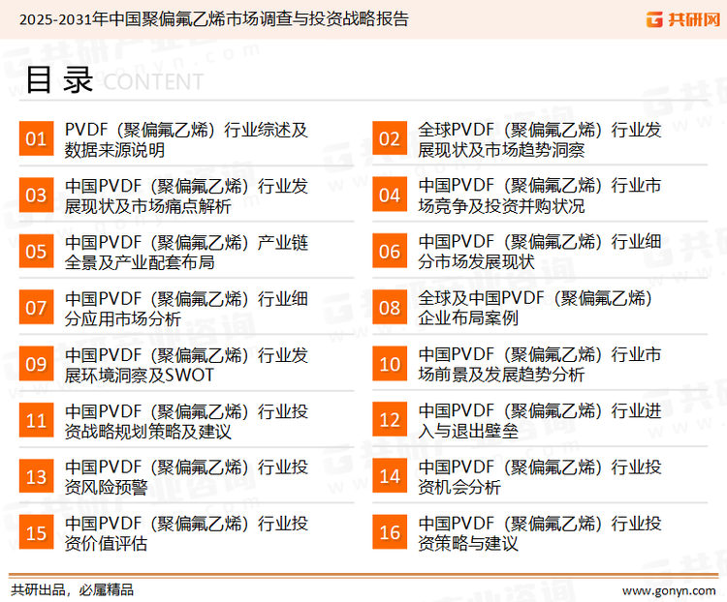This screenshot has height=602, width=727.
Task: Select chapter 行业市场前景及发展趋势分析
Action: pos(539,365)
